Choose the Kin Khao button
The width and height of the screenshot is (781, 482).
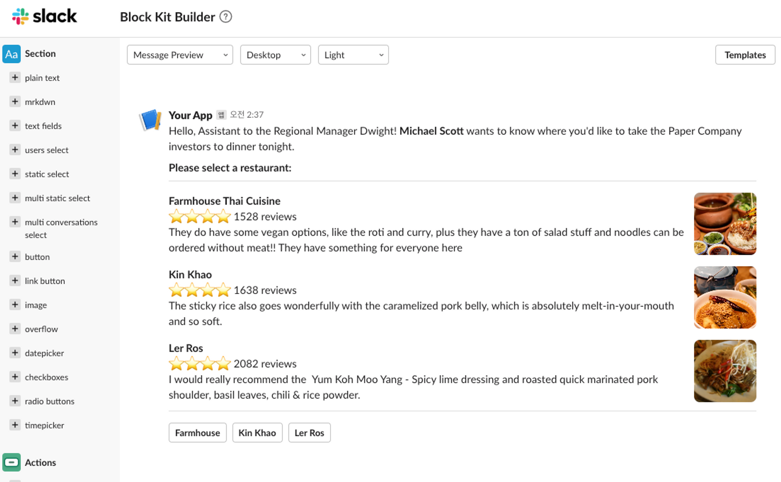[x=257, y=433]
